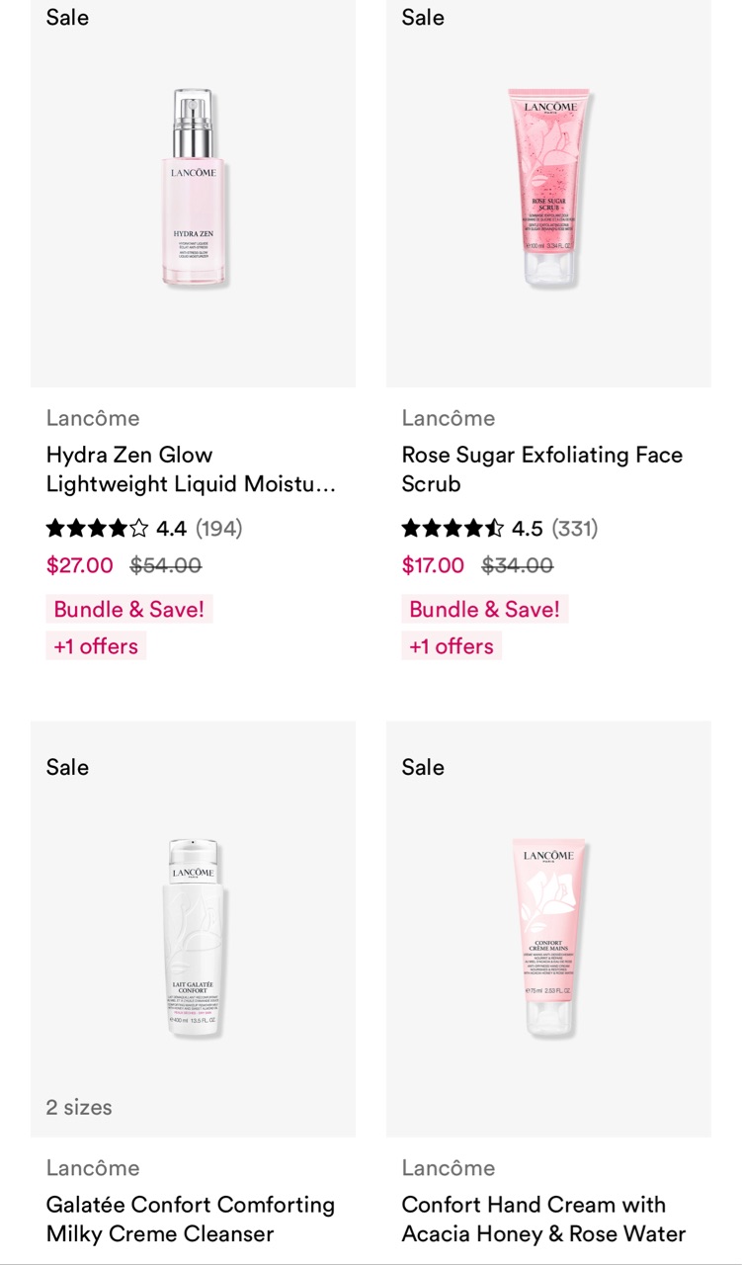The image size is (742, 1265).
Task: Click Lancôme brand above Hydra Zen Glow
Action: 93,418
